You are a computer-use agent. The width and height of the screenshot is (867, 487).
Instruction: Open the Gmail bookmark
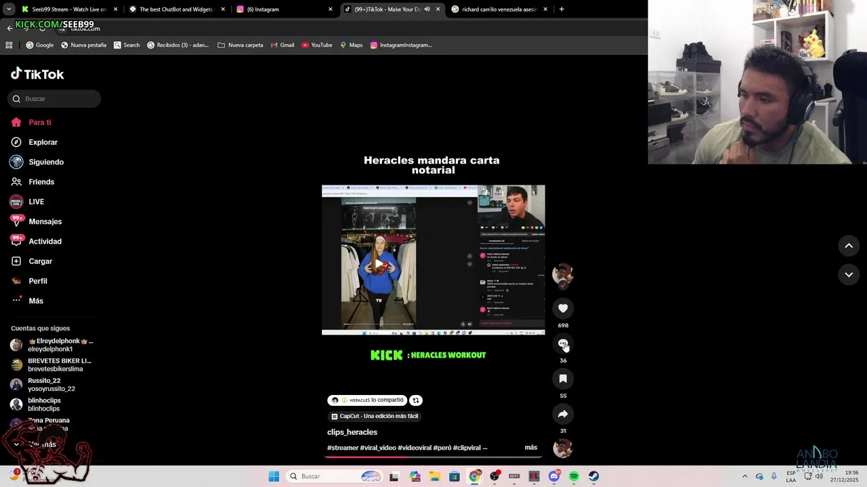click(282, 45)
